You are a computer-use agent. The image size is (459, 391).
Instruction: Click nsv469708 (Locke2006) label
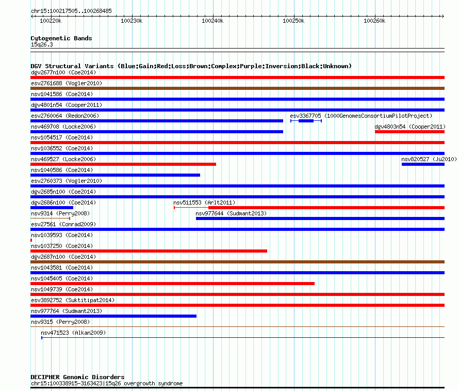63,127
